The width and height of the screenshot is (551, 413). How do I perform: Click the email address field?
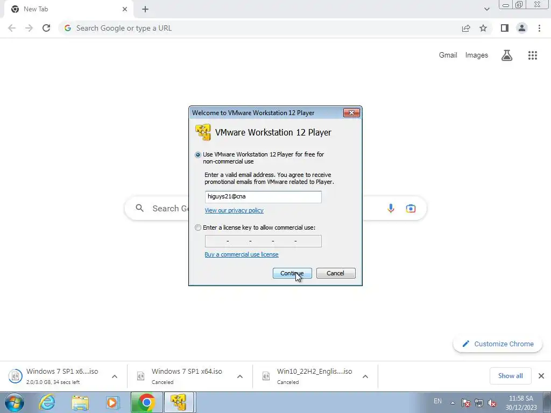(263, 197)
